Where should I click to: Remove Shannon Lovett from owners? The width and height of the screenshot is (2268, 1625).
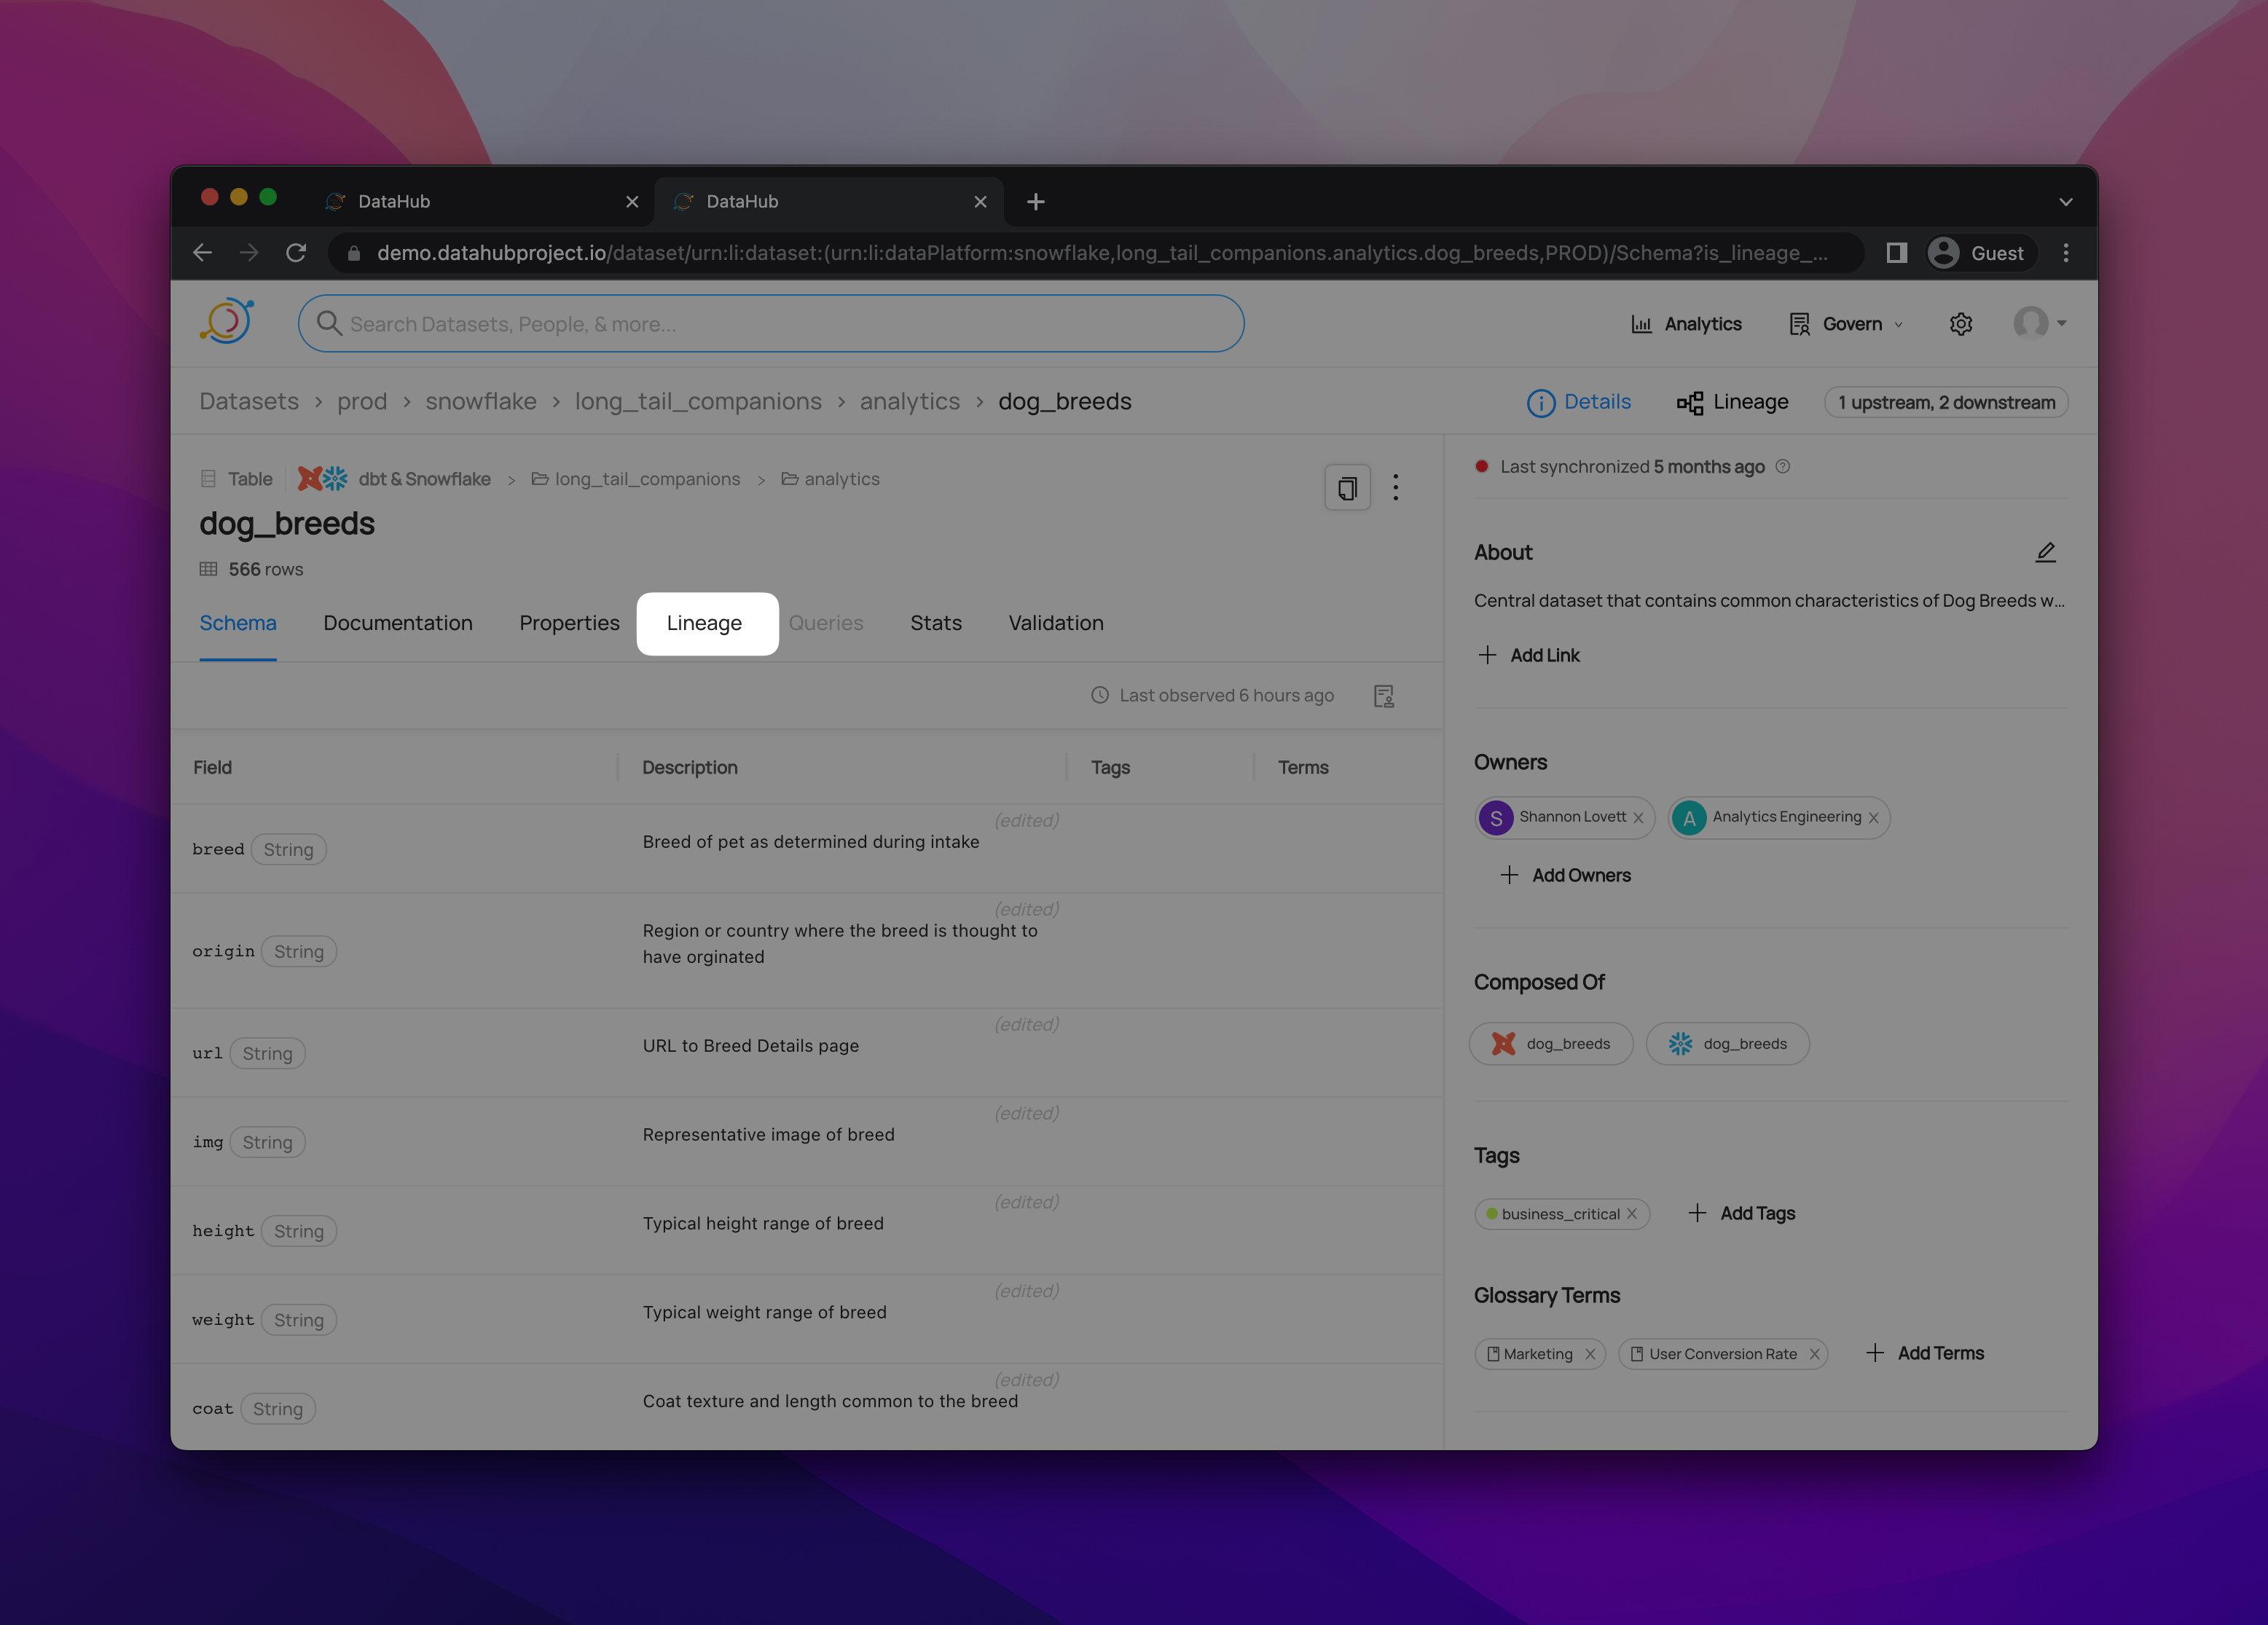click(x=1638, y=818)
